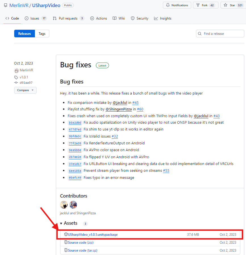Click the Pull requests branch icon

(54, 18)
